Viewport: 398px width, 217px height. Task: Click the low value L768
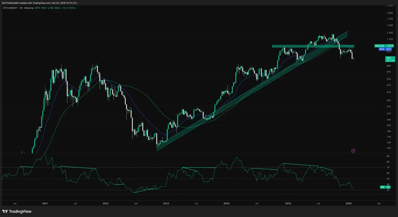tap(51, 8)
